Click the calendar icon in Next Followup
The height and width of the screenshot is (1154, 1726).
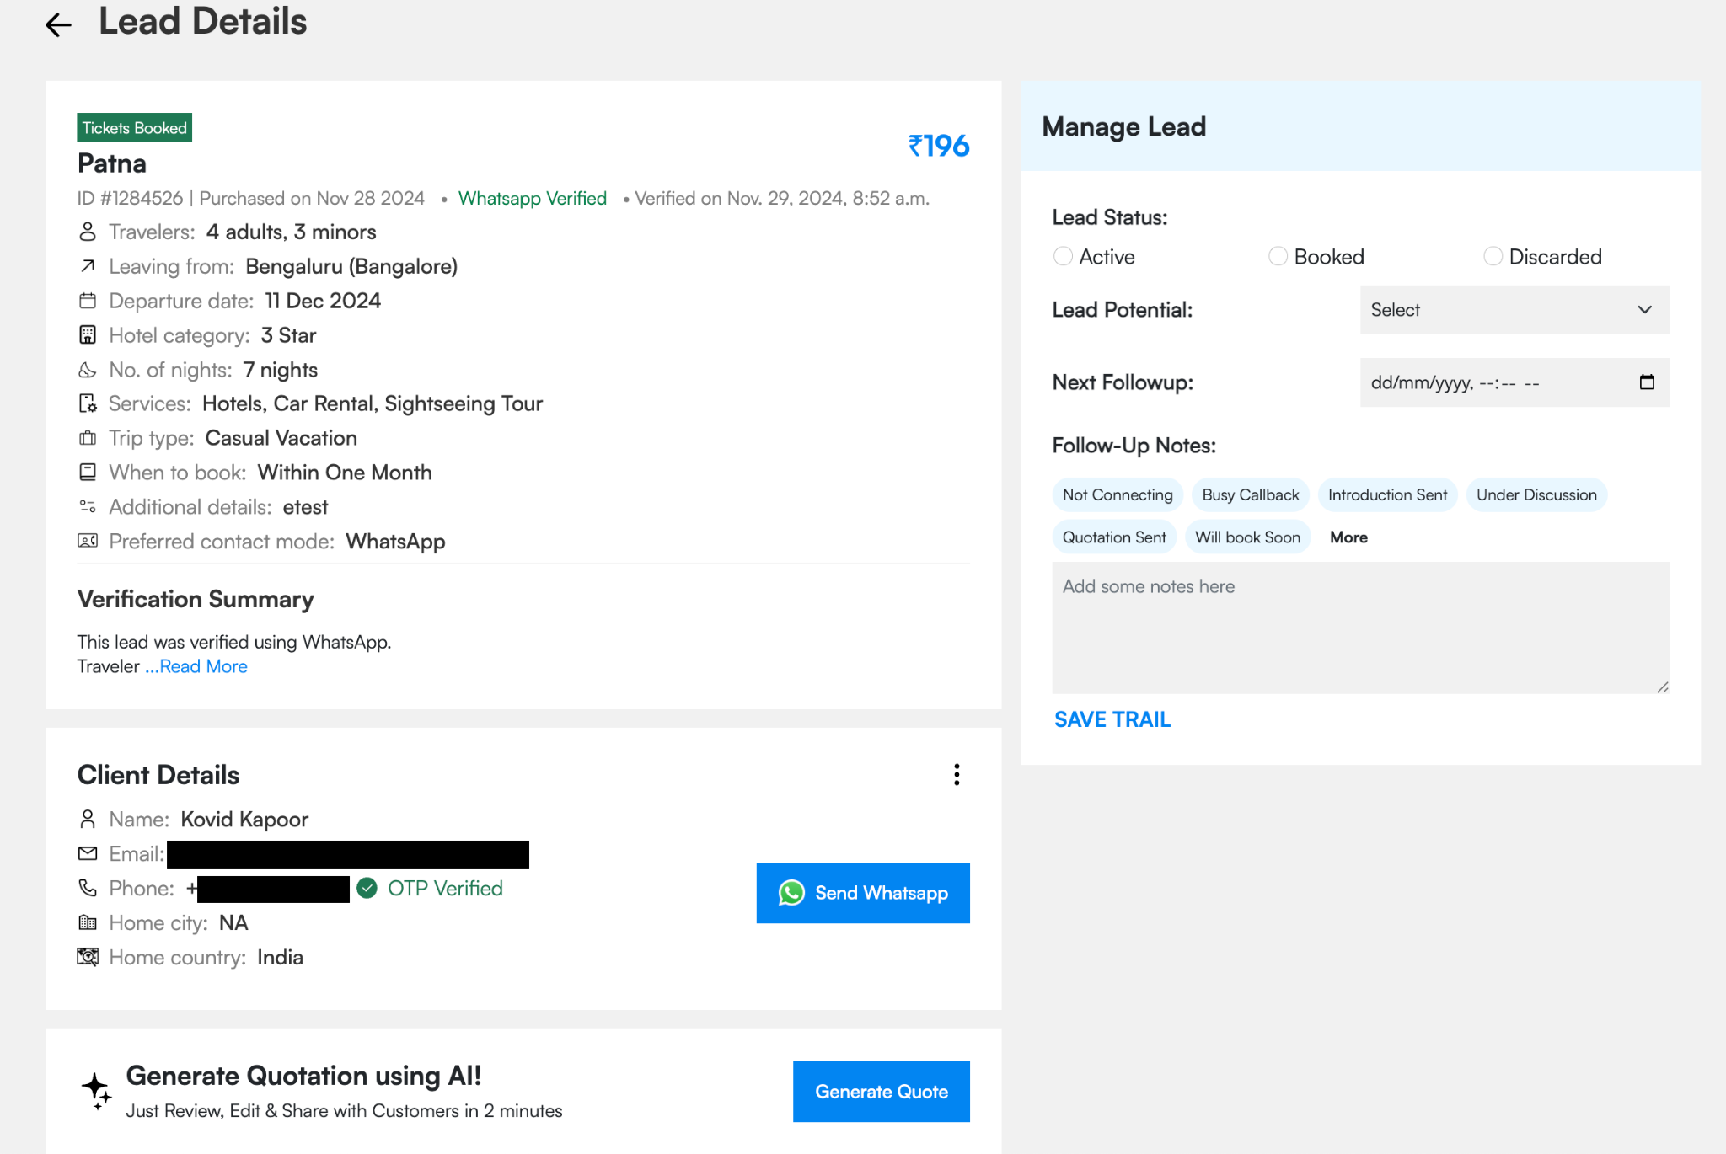pyautogui.click(x=1647, y=382)
